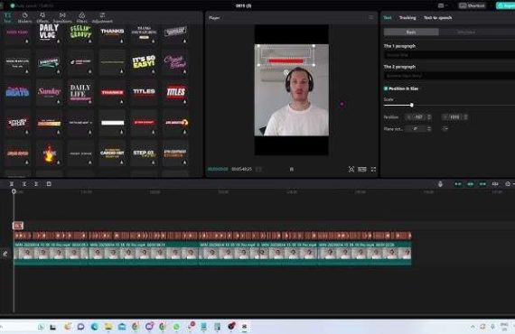Download the DAILY VLOG template via its arrow

[59, 42]
